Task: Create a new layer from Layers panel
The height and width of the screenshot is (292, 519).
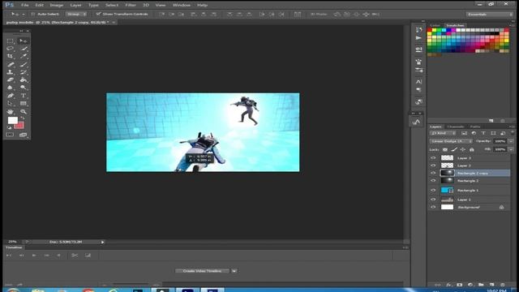Action: tap(492, 285)
